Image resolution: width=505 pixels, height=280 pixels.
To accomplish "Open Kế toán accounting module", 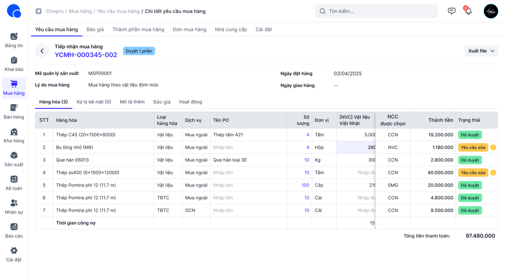I will click(x=14, y=180).
